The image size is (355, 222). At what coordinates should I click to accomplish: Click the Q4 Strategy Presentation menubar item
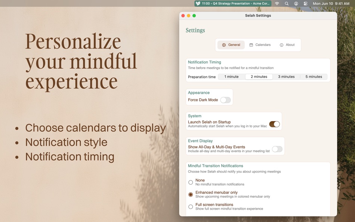point(233,3)
